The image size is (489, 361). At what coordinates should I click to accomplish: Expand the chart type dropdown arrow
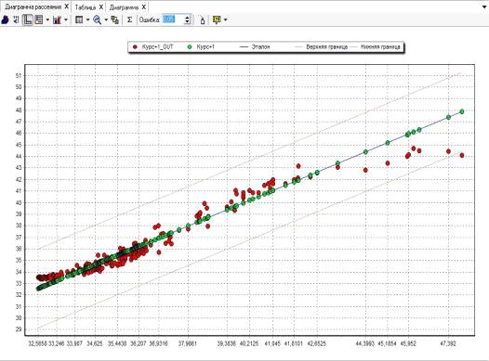click(66, 19)
